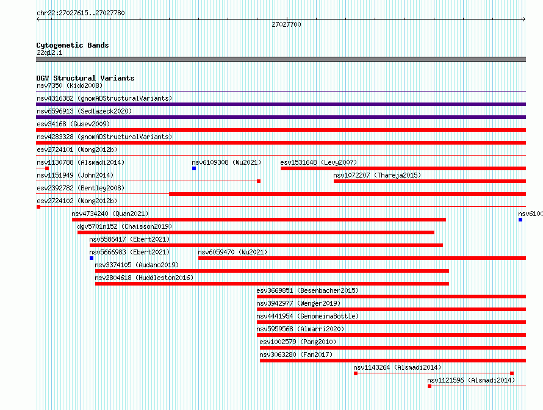543x410 pixels.
Task: Click esv34168 (Gusev2009) label
Action: pos(73,124)
